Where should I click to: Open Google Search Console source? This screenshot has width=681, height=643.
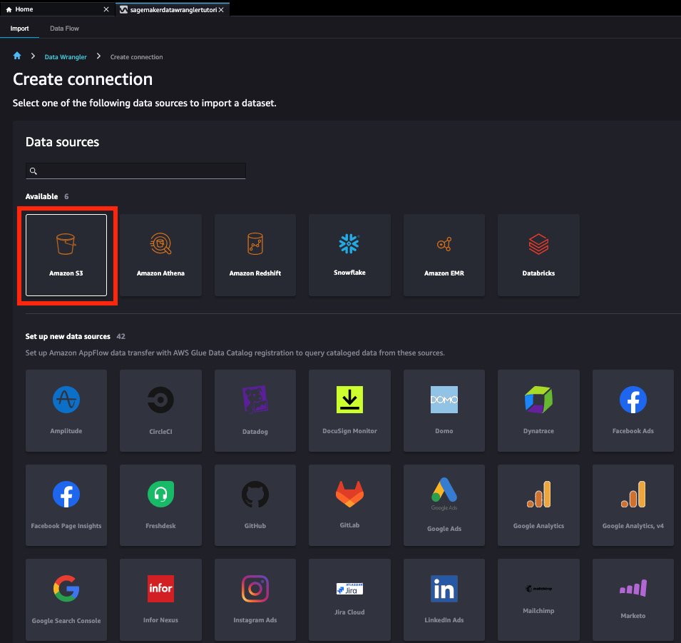tap(66, 599)
